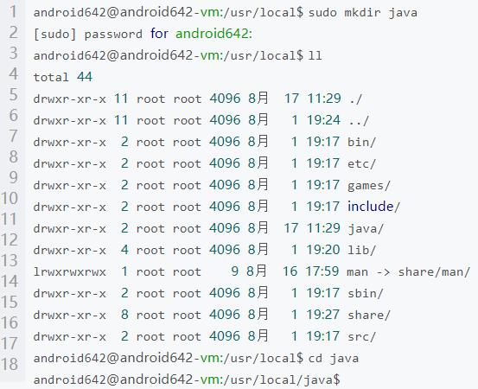Click size '9' in the man symlink row

[234, 271]
